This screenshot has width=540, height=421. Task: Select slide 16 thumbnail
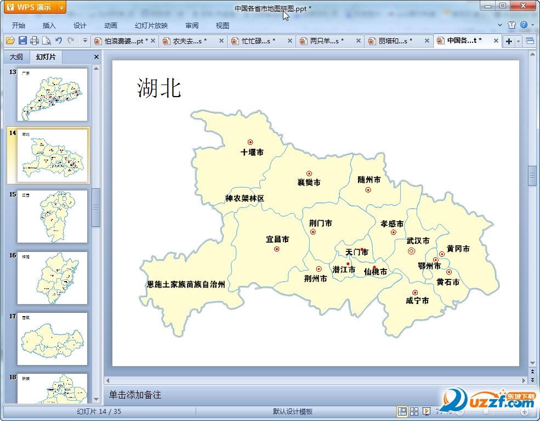click(x=52, y=278)
